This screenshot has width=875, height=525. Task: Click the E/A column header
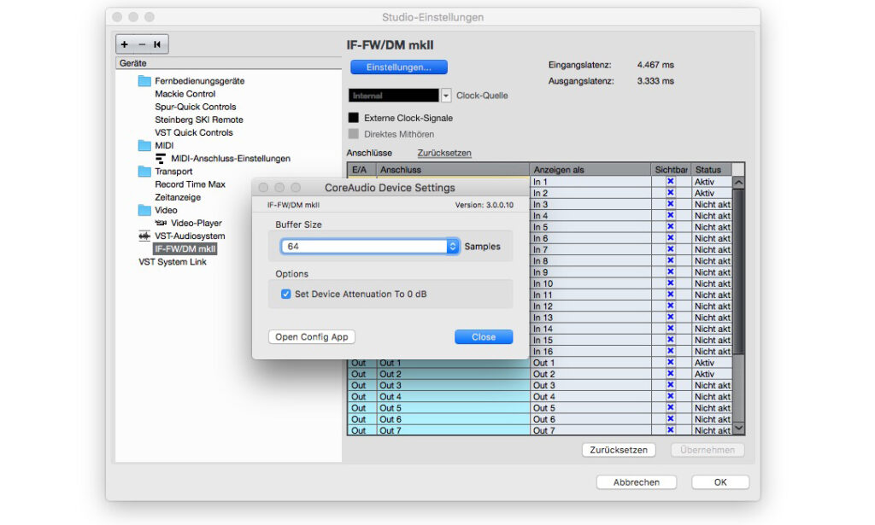coord(362,169)
